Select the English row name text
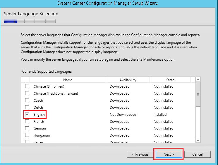This screenshot has width=218, height=165. pos(39,115)
